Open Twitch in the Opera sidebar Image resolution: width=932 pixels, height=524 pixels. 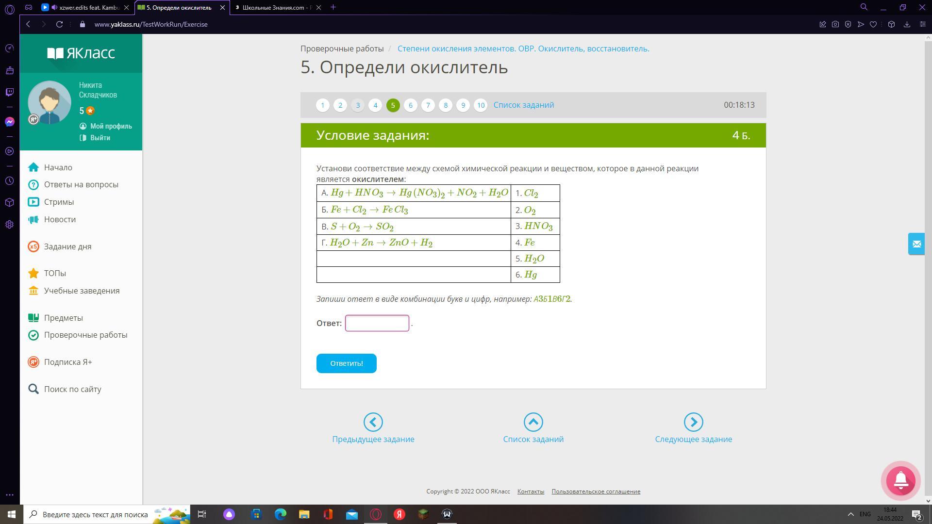click(10, 92)
